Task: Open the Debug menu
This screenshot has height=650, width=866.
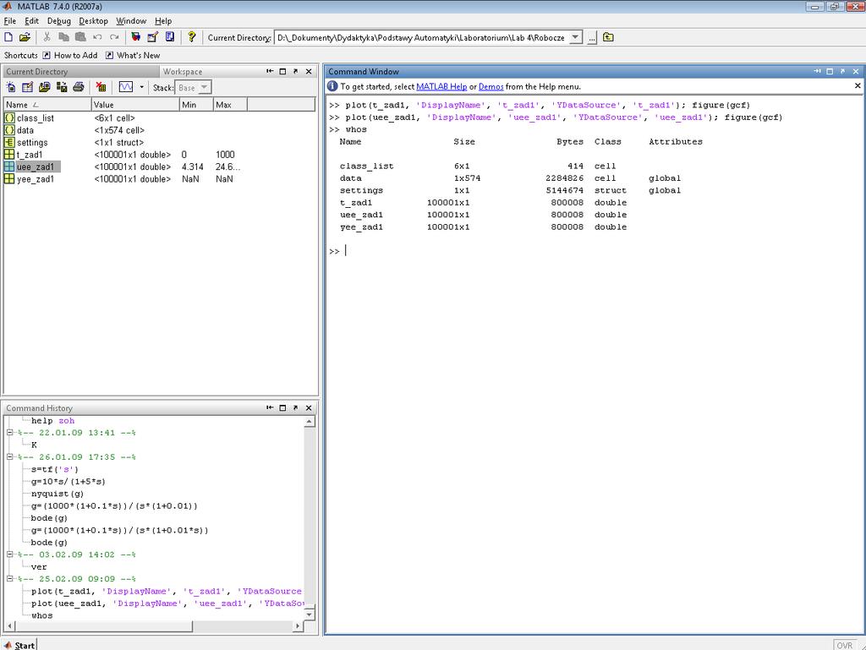Action: coord(59,21)
